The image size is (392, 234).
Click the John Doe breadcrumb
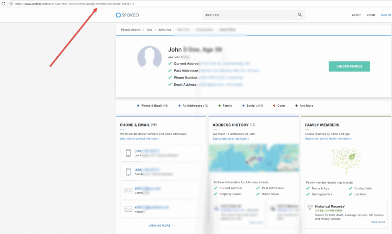pos(165,30)
